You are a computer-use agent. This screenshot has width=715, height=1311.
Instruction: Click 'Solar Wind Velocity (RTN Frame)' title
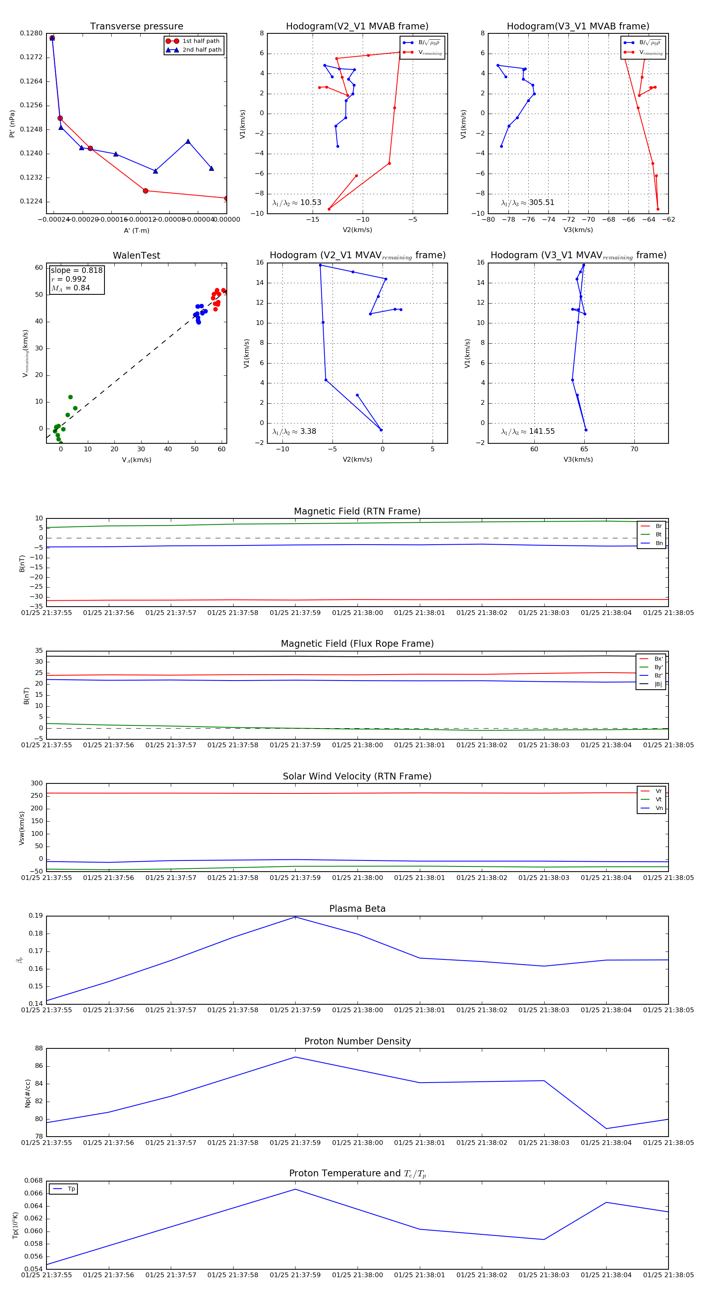357,777
